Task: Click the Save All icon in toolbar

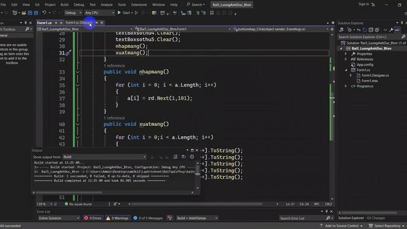Action: tap(36, 13)
